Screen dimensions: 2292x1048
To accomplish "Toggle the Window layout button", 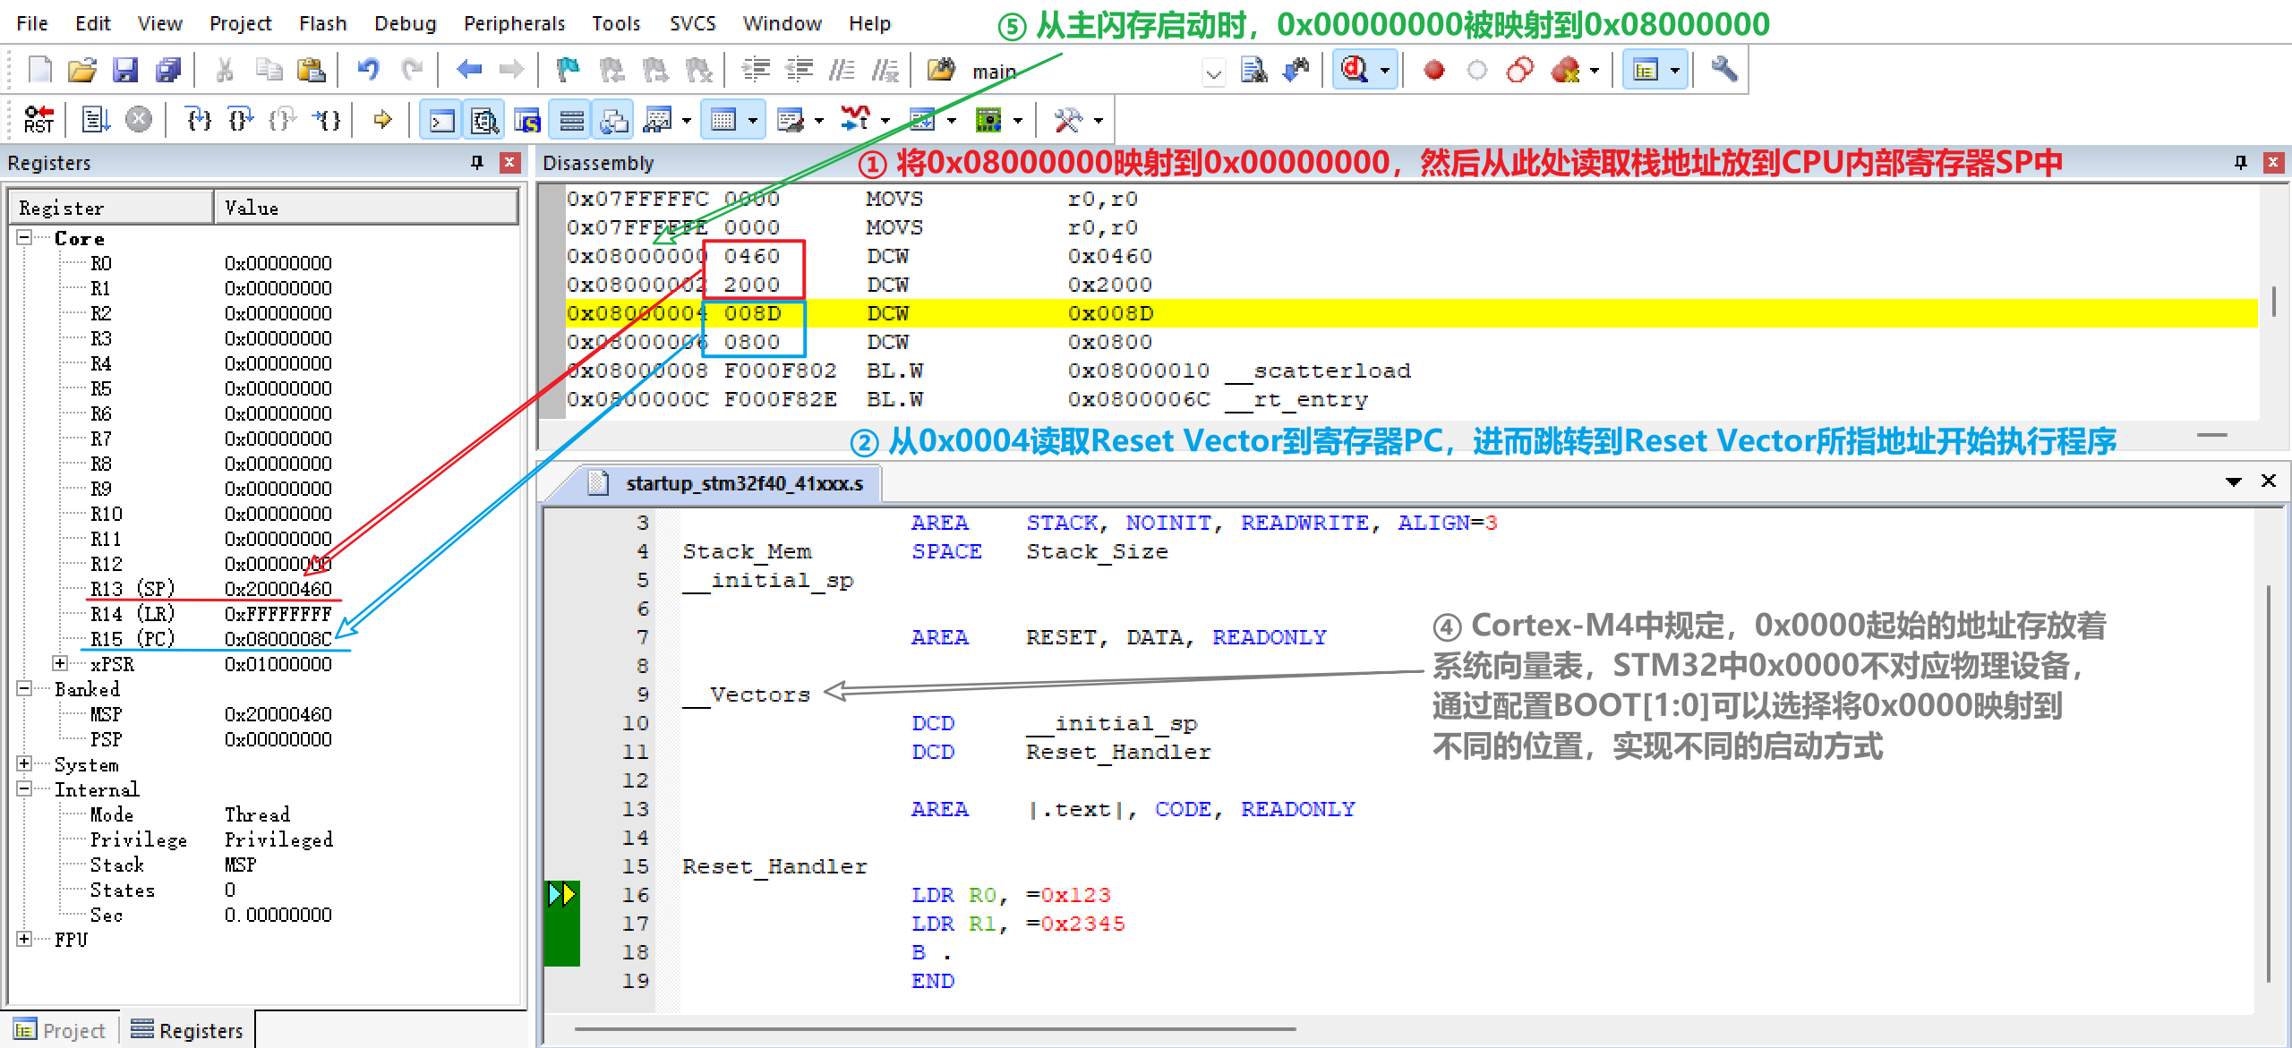I will [1646, 70].
